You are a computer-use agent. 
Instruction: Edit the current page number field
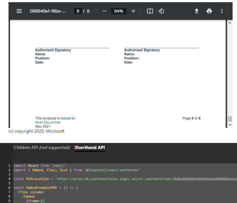[78, 11]
